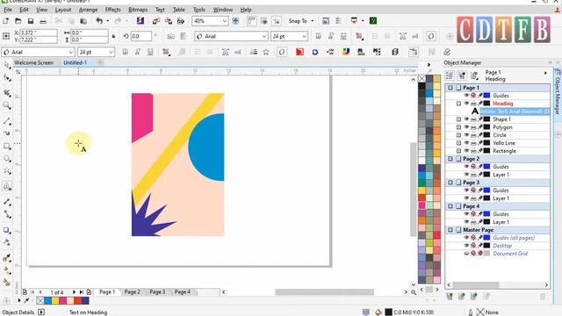Select the Shape tool

pos(7,78)
